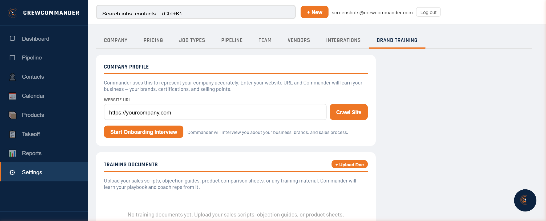Viewport: 546px width, 221px height.
Task: Open the Commander assistant floating icon
Action: point(525,200)
